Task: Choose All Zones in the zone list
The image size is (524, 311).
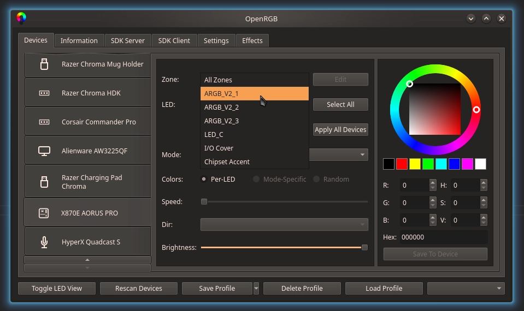Action: point(254,80)
